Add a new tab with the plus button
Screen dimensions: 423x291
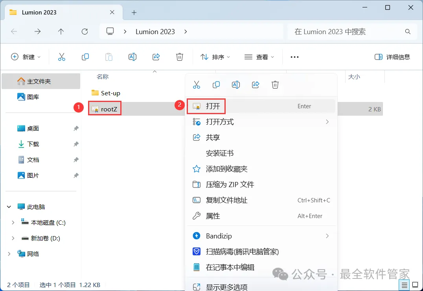coord(134,13)
